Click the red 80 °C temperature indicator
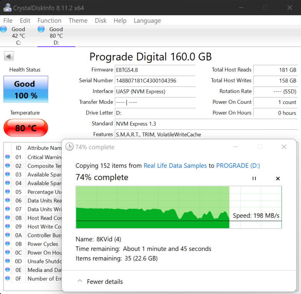Screen dimensions: 301x294 point(26,128)
